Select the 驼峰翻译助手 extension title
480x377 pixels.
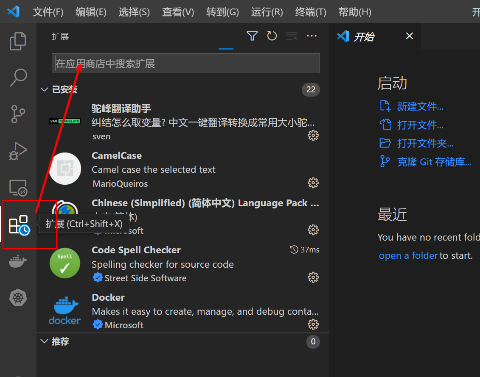[x=121, y=108]
